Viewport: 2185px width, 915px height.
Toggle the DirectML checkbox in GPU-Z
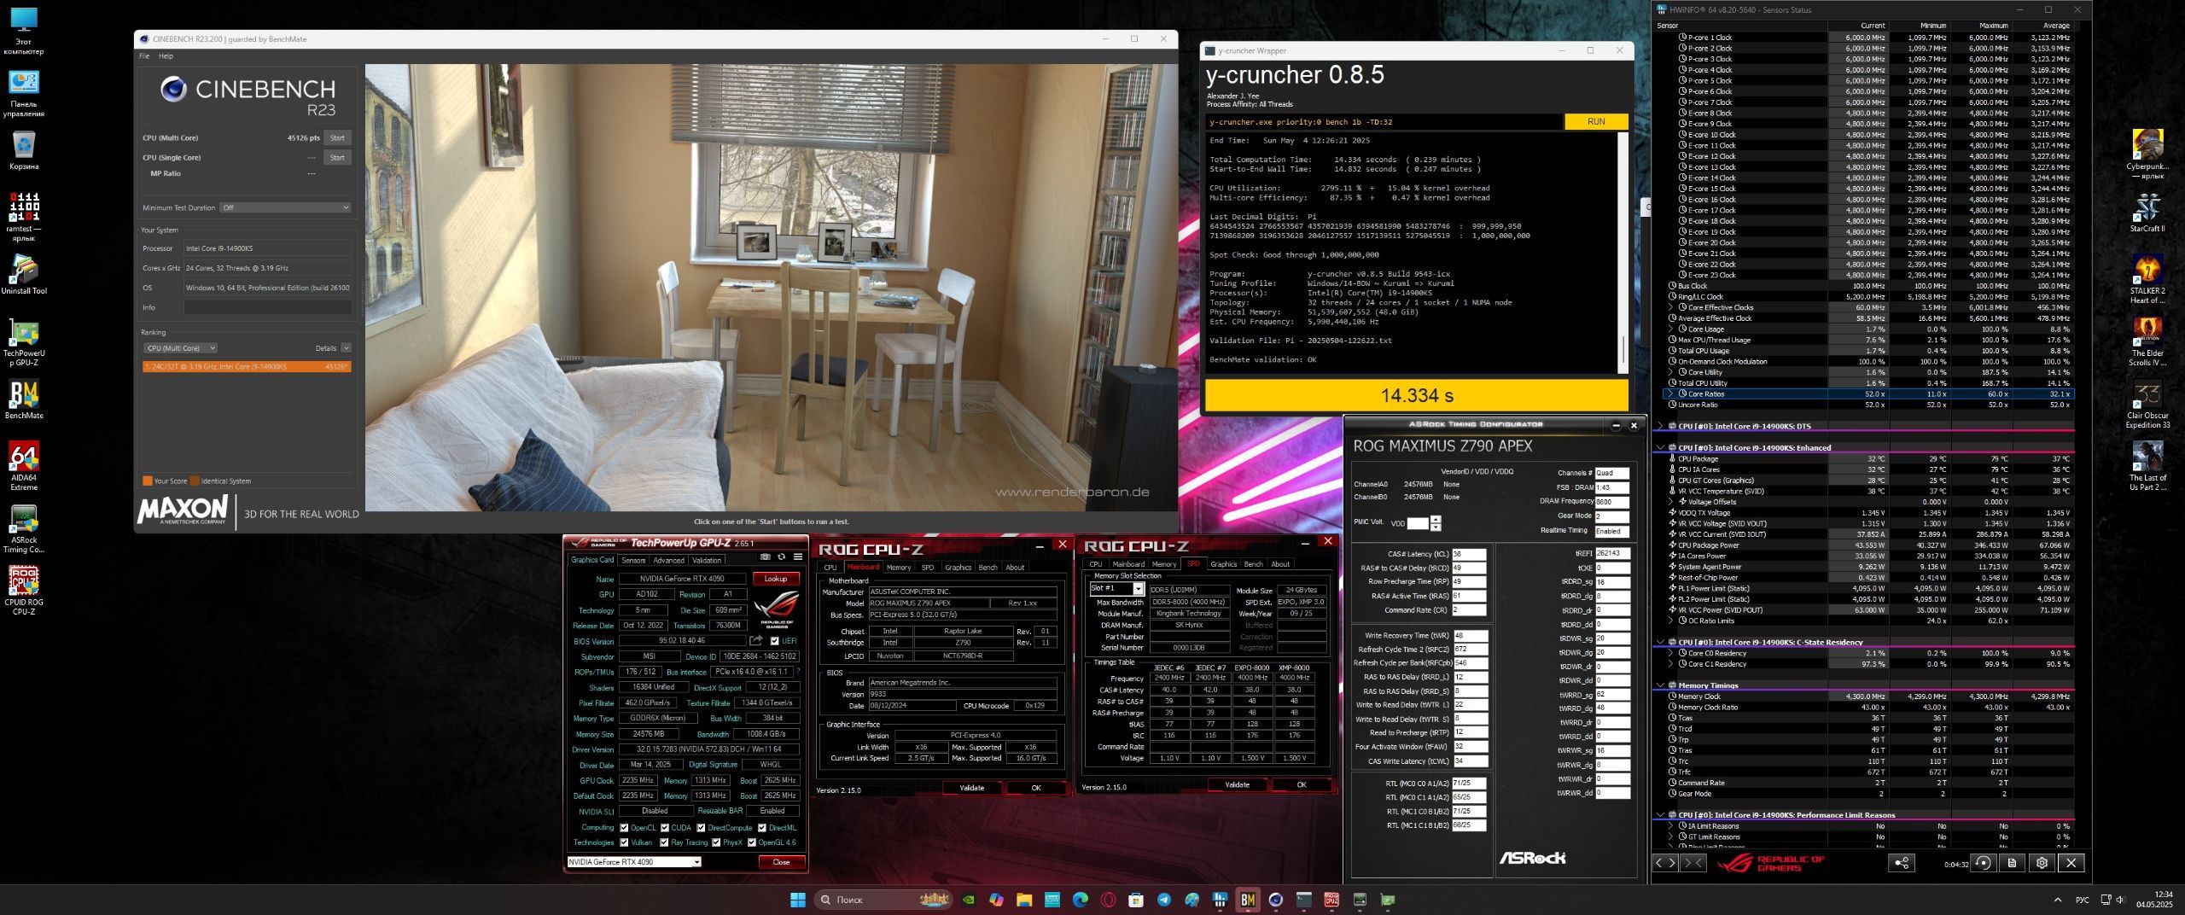tap(761, 828)
